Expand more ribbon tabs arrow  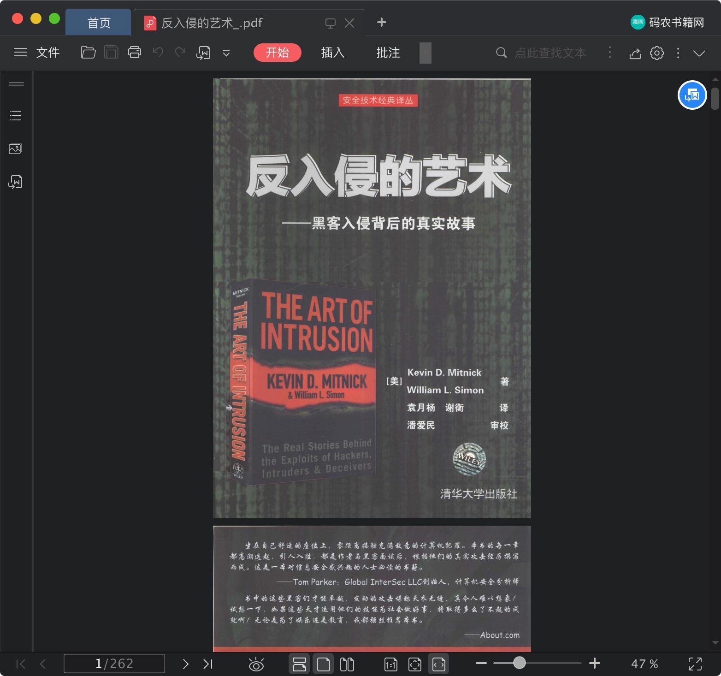[426, 53]
